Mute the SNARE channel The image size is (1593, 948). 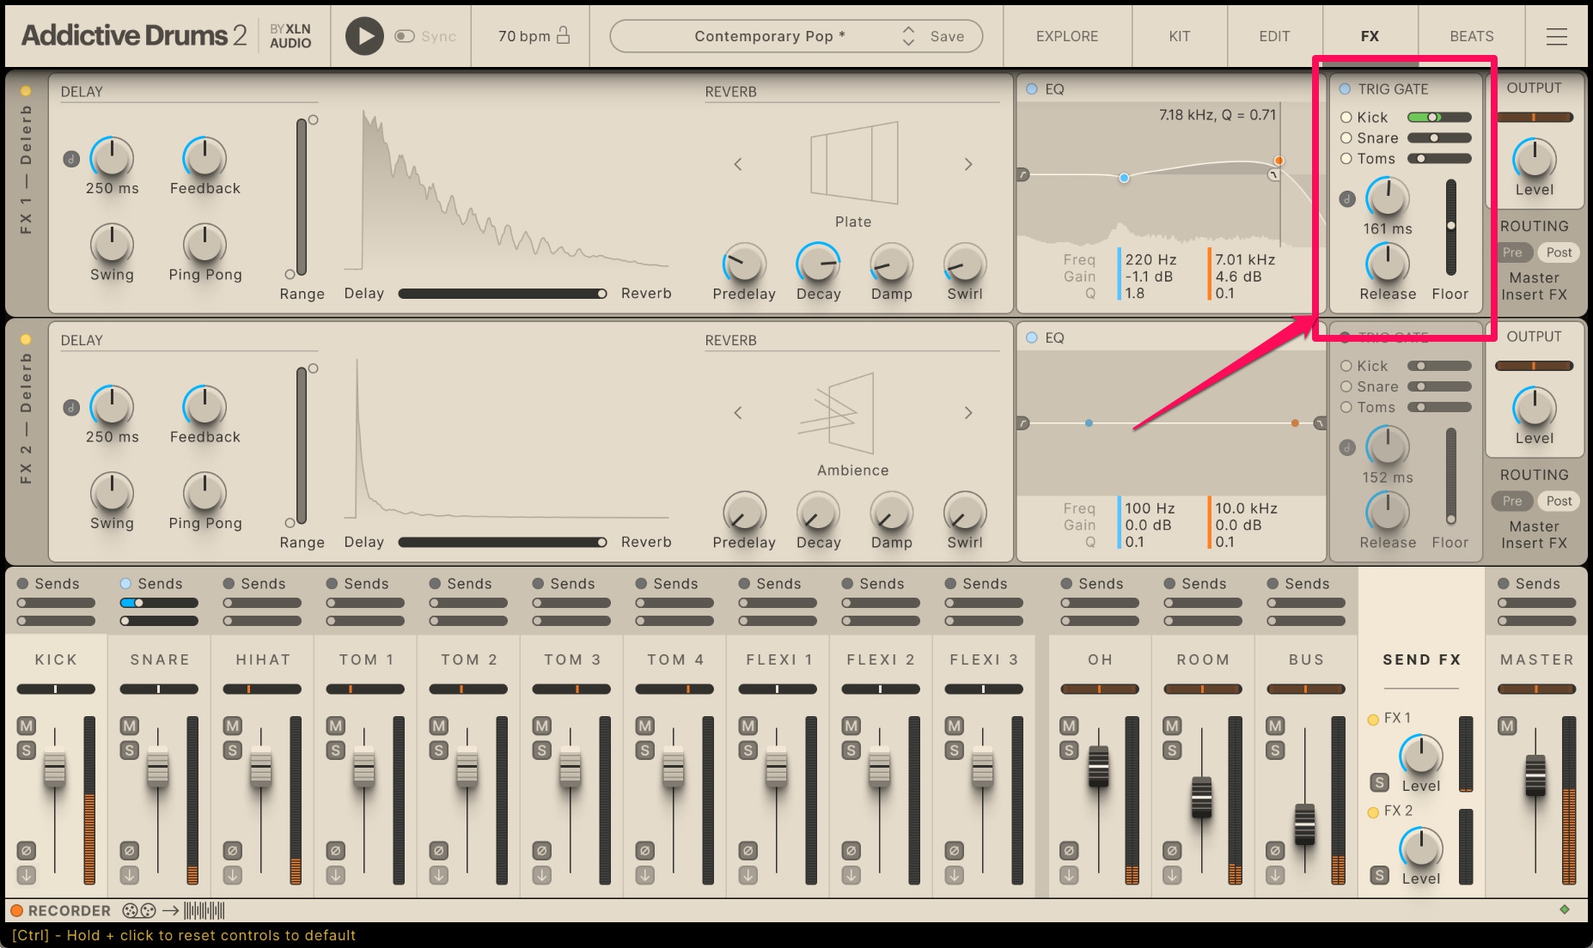pos(129,726)
